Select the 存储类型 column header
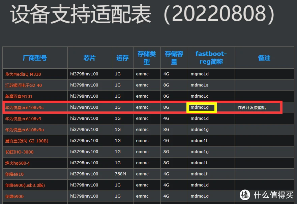This screenshot has width=297, height=204. 147,58
